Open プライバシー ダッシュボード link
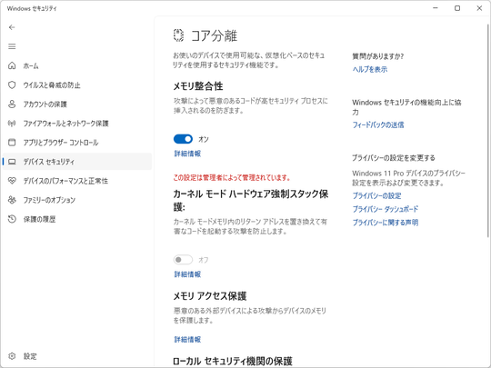 pos(386,209)
